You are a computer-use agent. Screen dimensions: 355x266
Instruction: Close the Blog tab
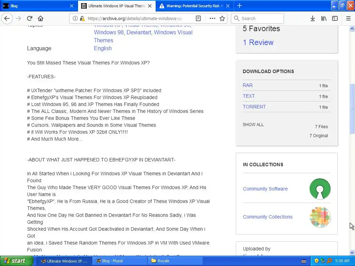click(x=71, y=6)
